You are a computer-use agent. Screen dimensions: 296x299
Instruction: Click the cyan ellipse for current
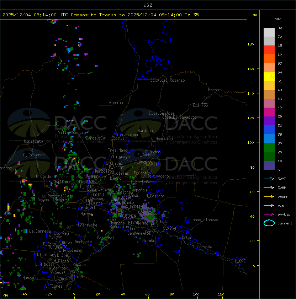(x=269, y=223)
